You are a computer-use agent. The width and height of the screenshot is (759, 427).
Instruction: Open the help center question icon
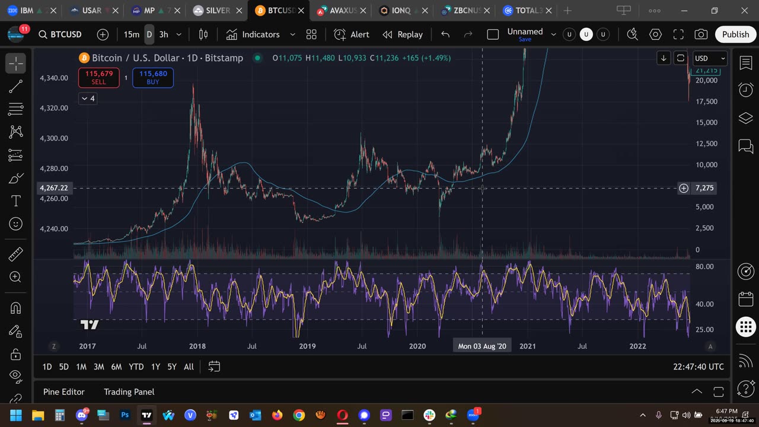[x=746, y=388]
